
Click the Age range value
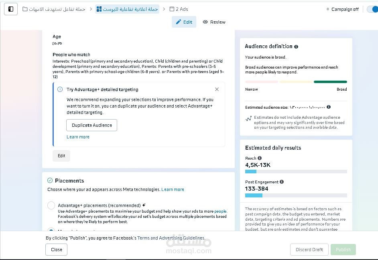[57, 43]
